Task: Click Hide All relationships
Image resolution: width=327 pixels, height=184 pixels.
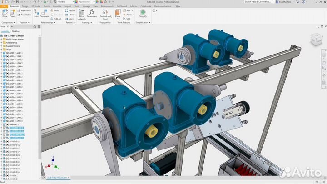Action: point(55,19)
